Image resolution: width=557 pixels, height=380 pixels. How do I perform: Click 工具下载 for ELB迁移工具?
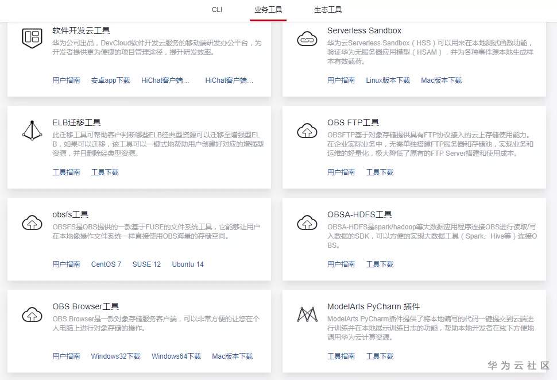[105, 172]
